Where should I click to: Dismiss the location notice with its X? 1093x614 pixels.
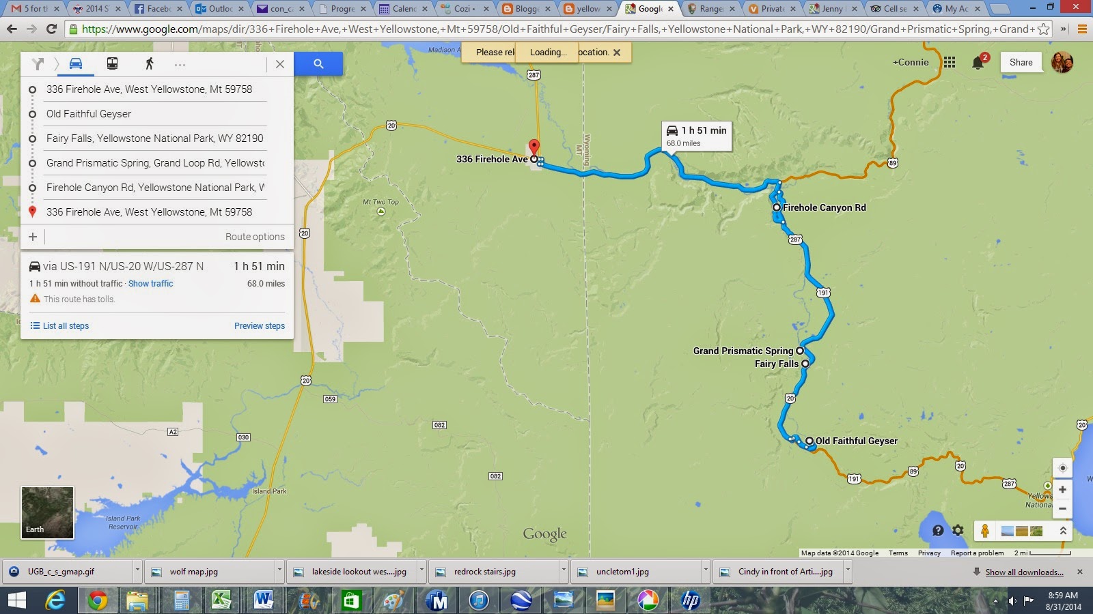(x=617, y=53)
